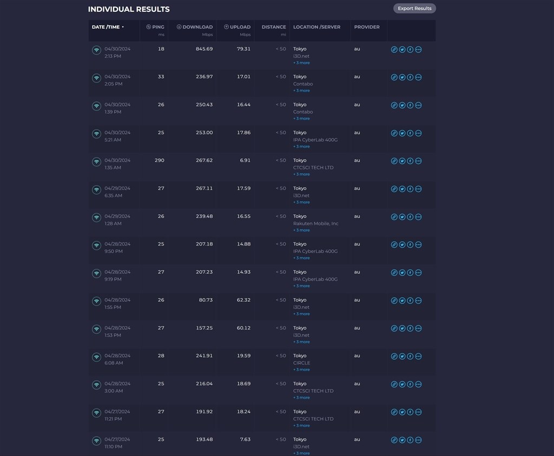
Task: Select the 6.91 upload value
Action: coord(245,160)
